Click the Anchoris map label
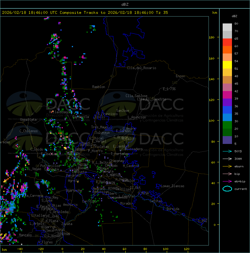 [70, 205]
